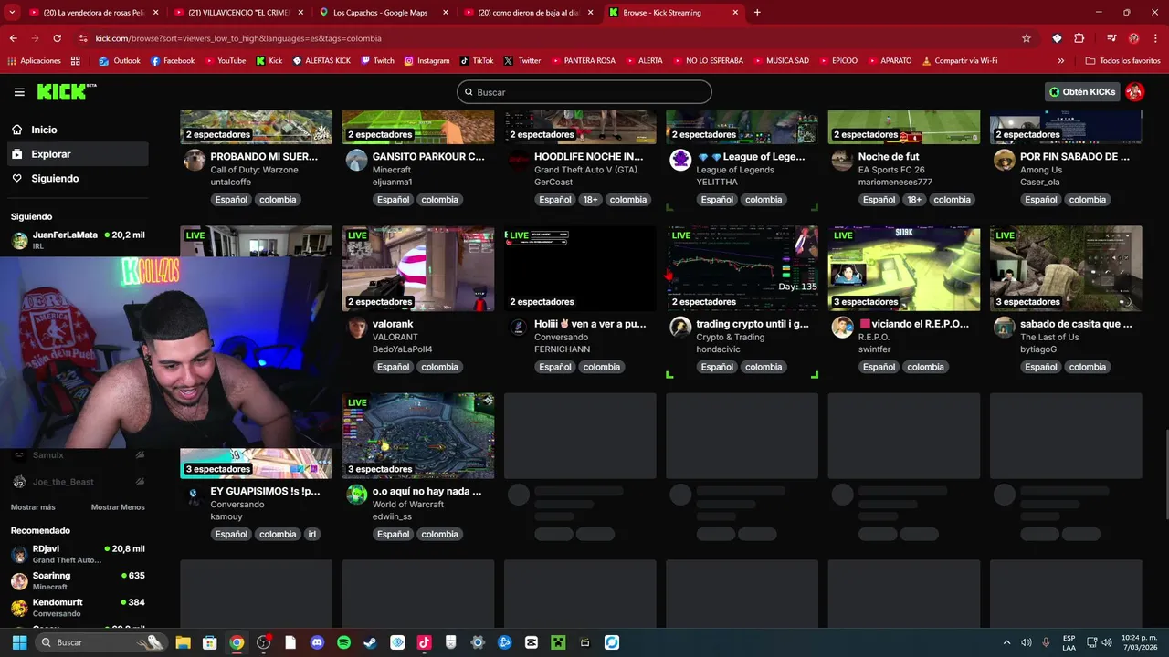Viewport: 1169px width, 657px height.
Task: Open a new browser tab
Action: pos(757,13)
